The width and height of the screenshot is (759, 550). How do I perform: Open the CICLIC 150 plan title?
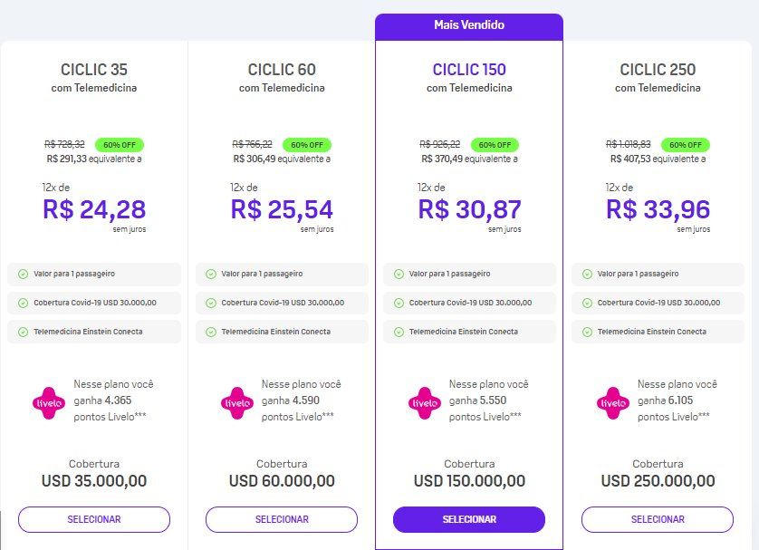click(x=469, y=70)
